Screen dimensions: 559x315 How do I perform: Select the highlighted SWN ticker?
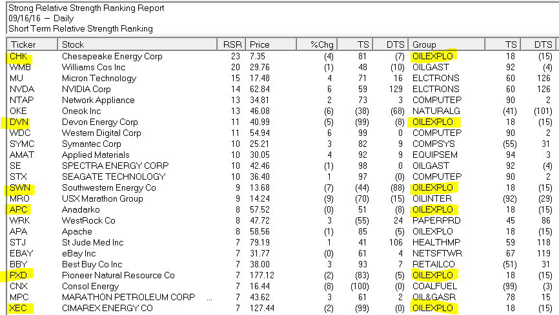pyautogui.click(x=20, y=188)
